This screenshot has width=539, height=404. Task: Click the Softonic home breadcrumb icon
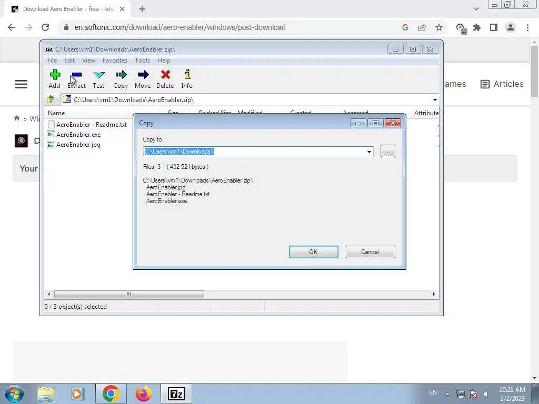pos(17,118)
